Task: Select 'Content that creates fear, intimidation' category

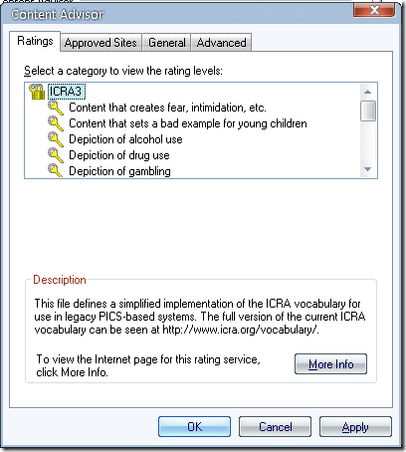Action: [x=167, y=108]
